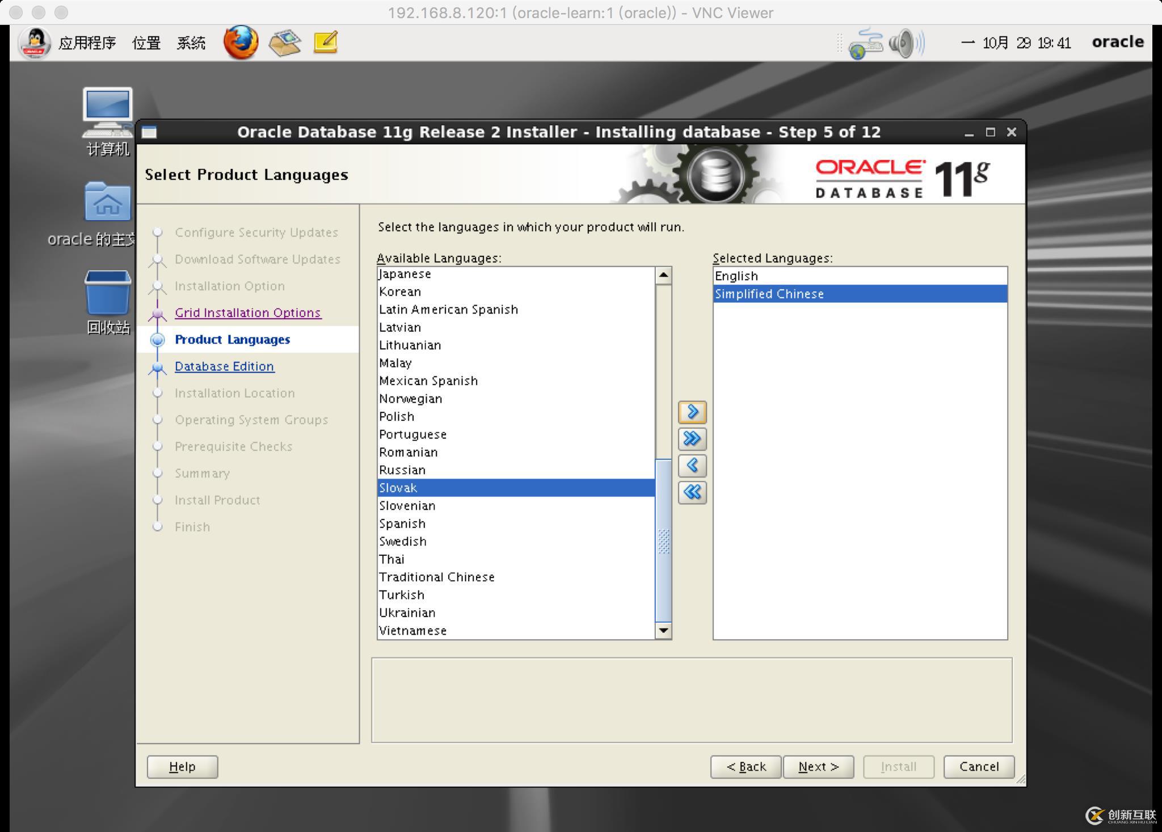Image resolution: width=1162 pixels, height=832 pixels.
Task: Open the System (系统) menu
Action: pyautogui.click(x=191, y=43)
